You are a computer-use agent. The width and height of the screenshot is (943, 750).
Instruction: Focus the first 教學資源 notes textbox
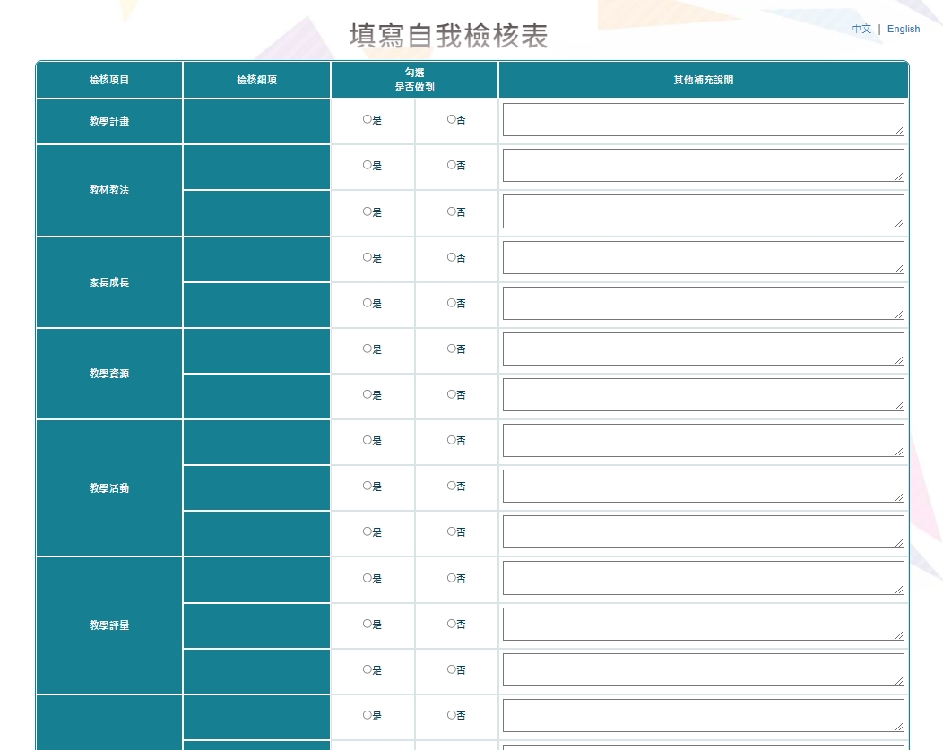(703, 349)
